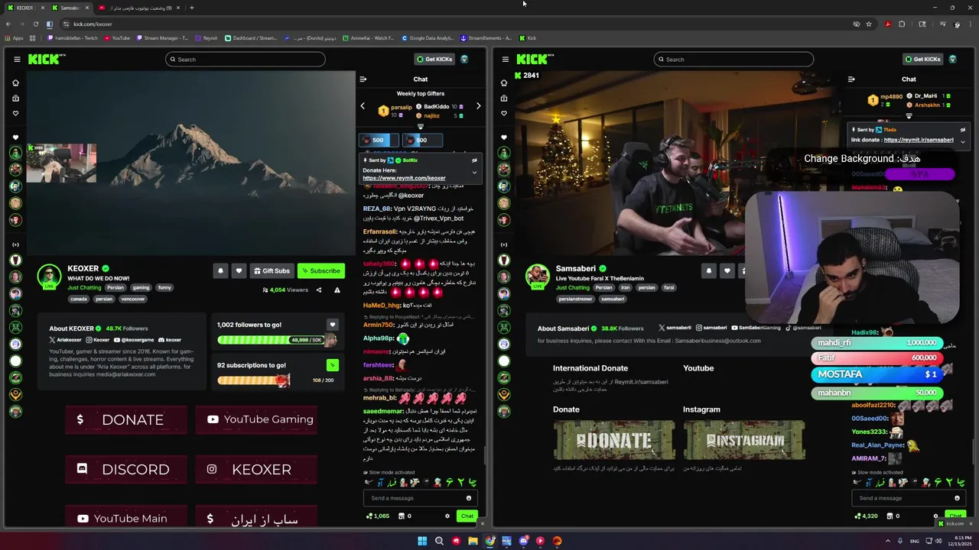The height and width of the screenshot is (550, 979).
Task: Click the Send a message box in the Samsaberi chat
Action: [907, 498]
